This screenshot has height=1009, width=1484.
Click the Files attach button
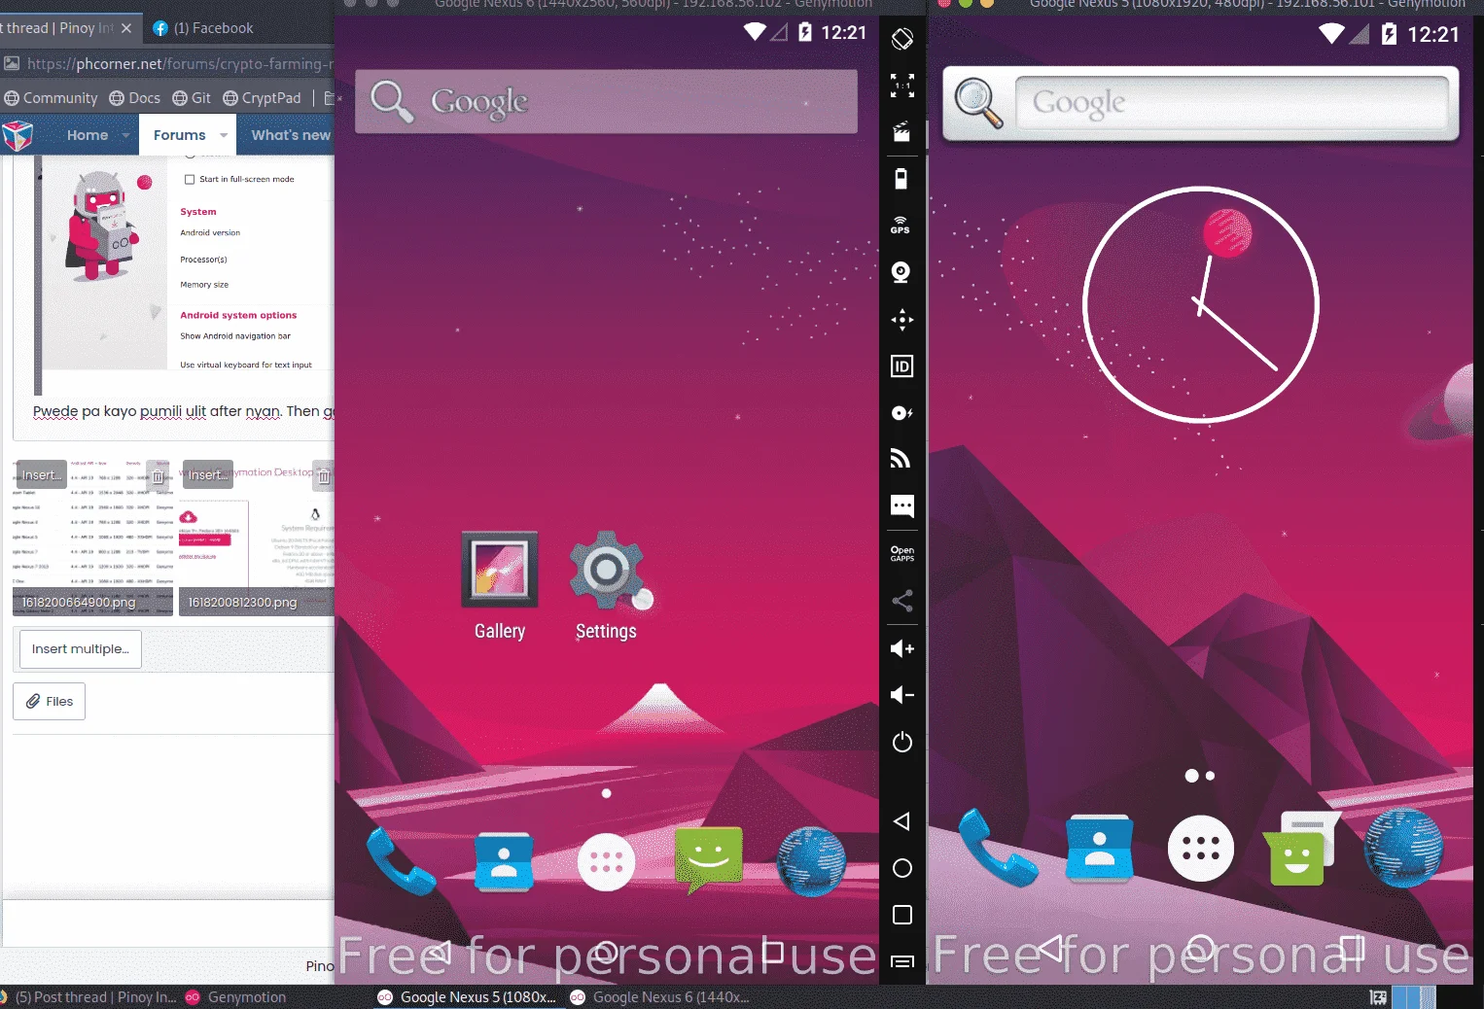pos(50,702)
